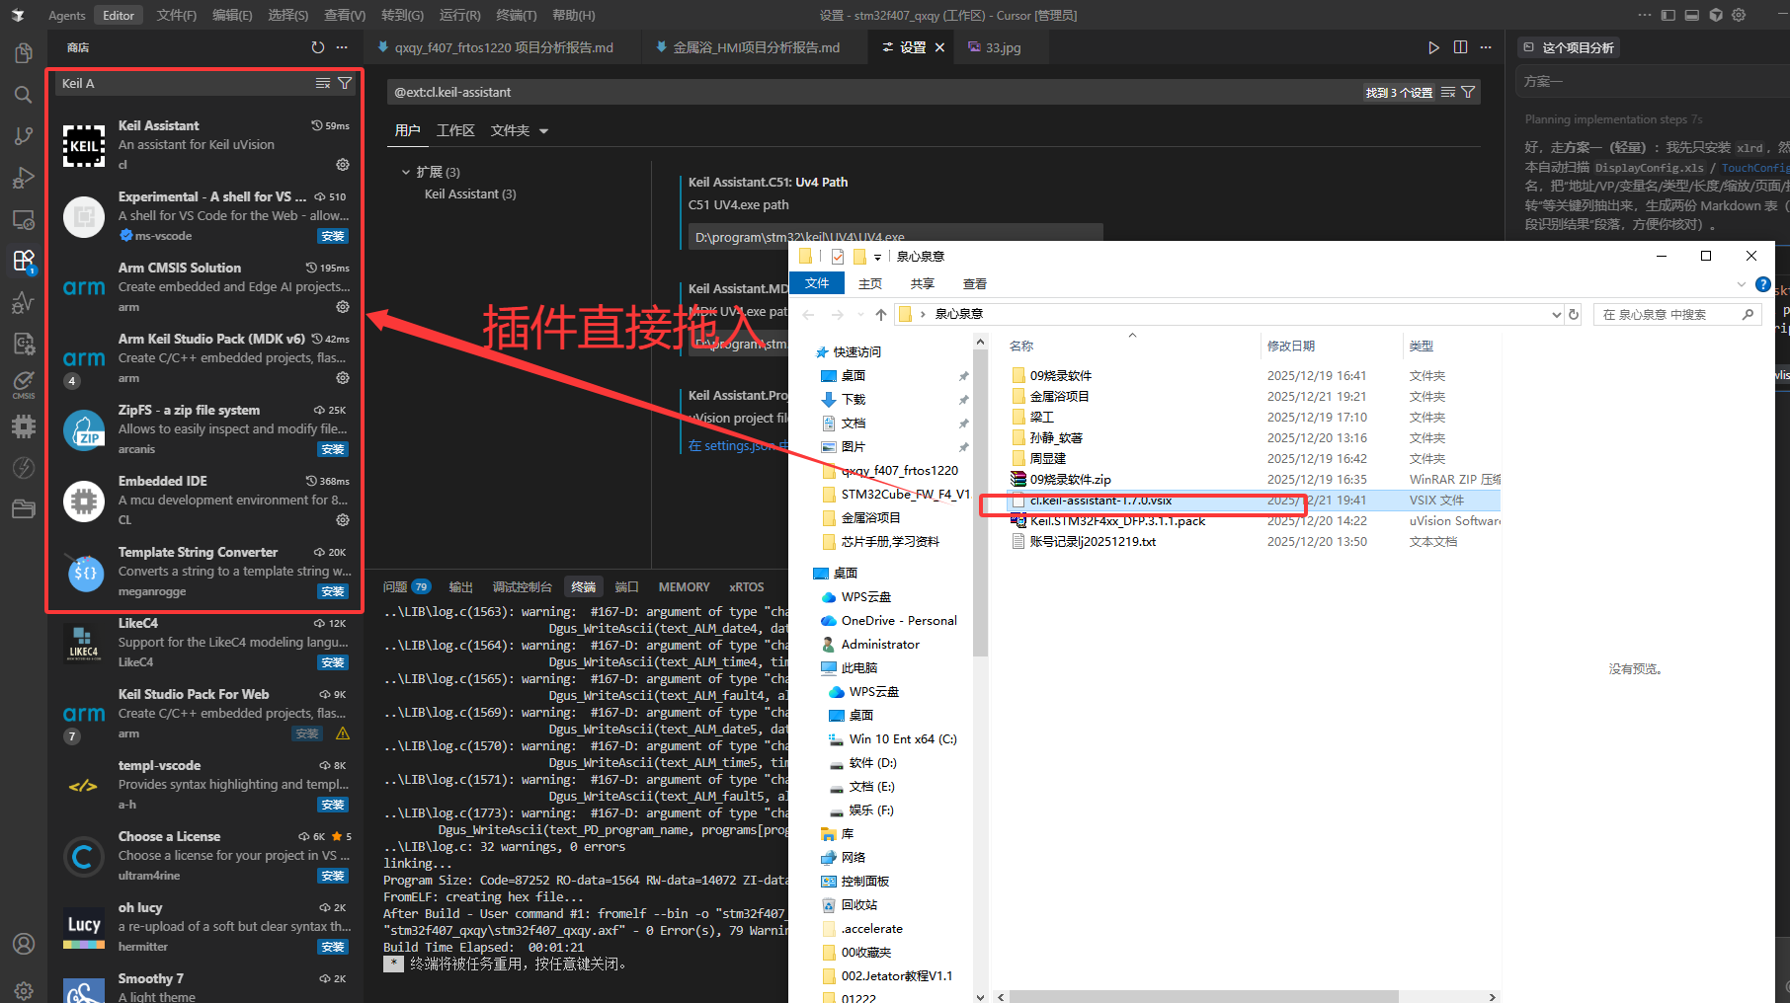Open the Source Control view
The height and width of the screenshot is (1003, 1790).
tap(24, 136)
